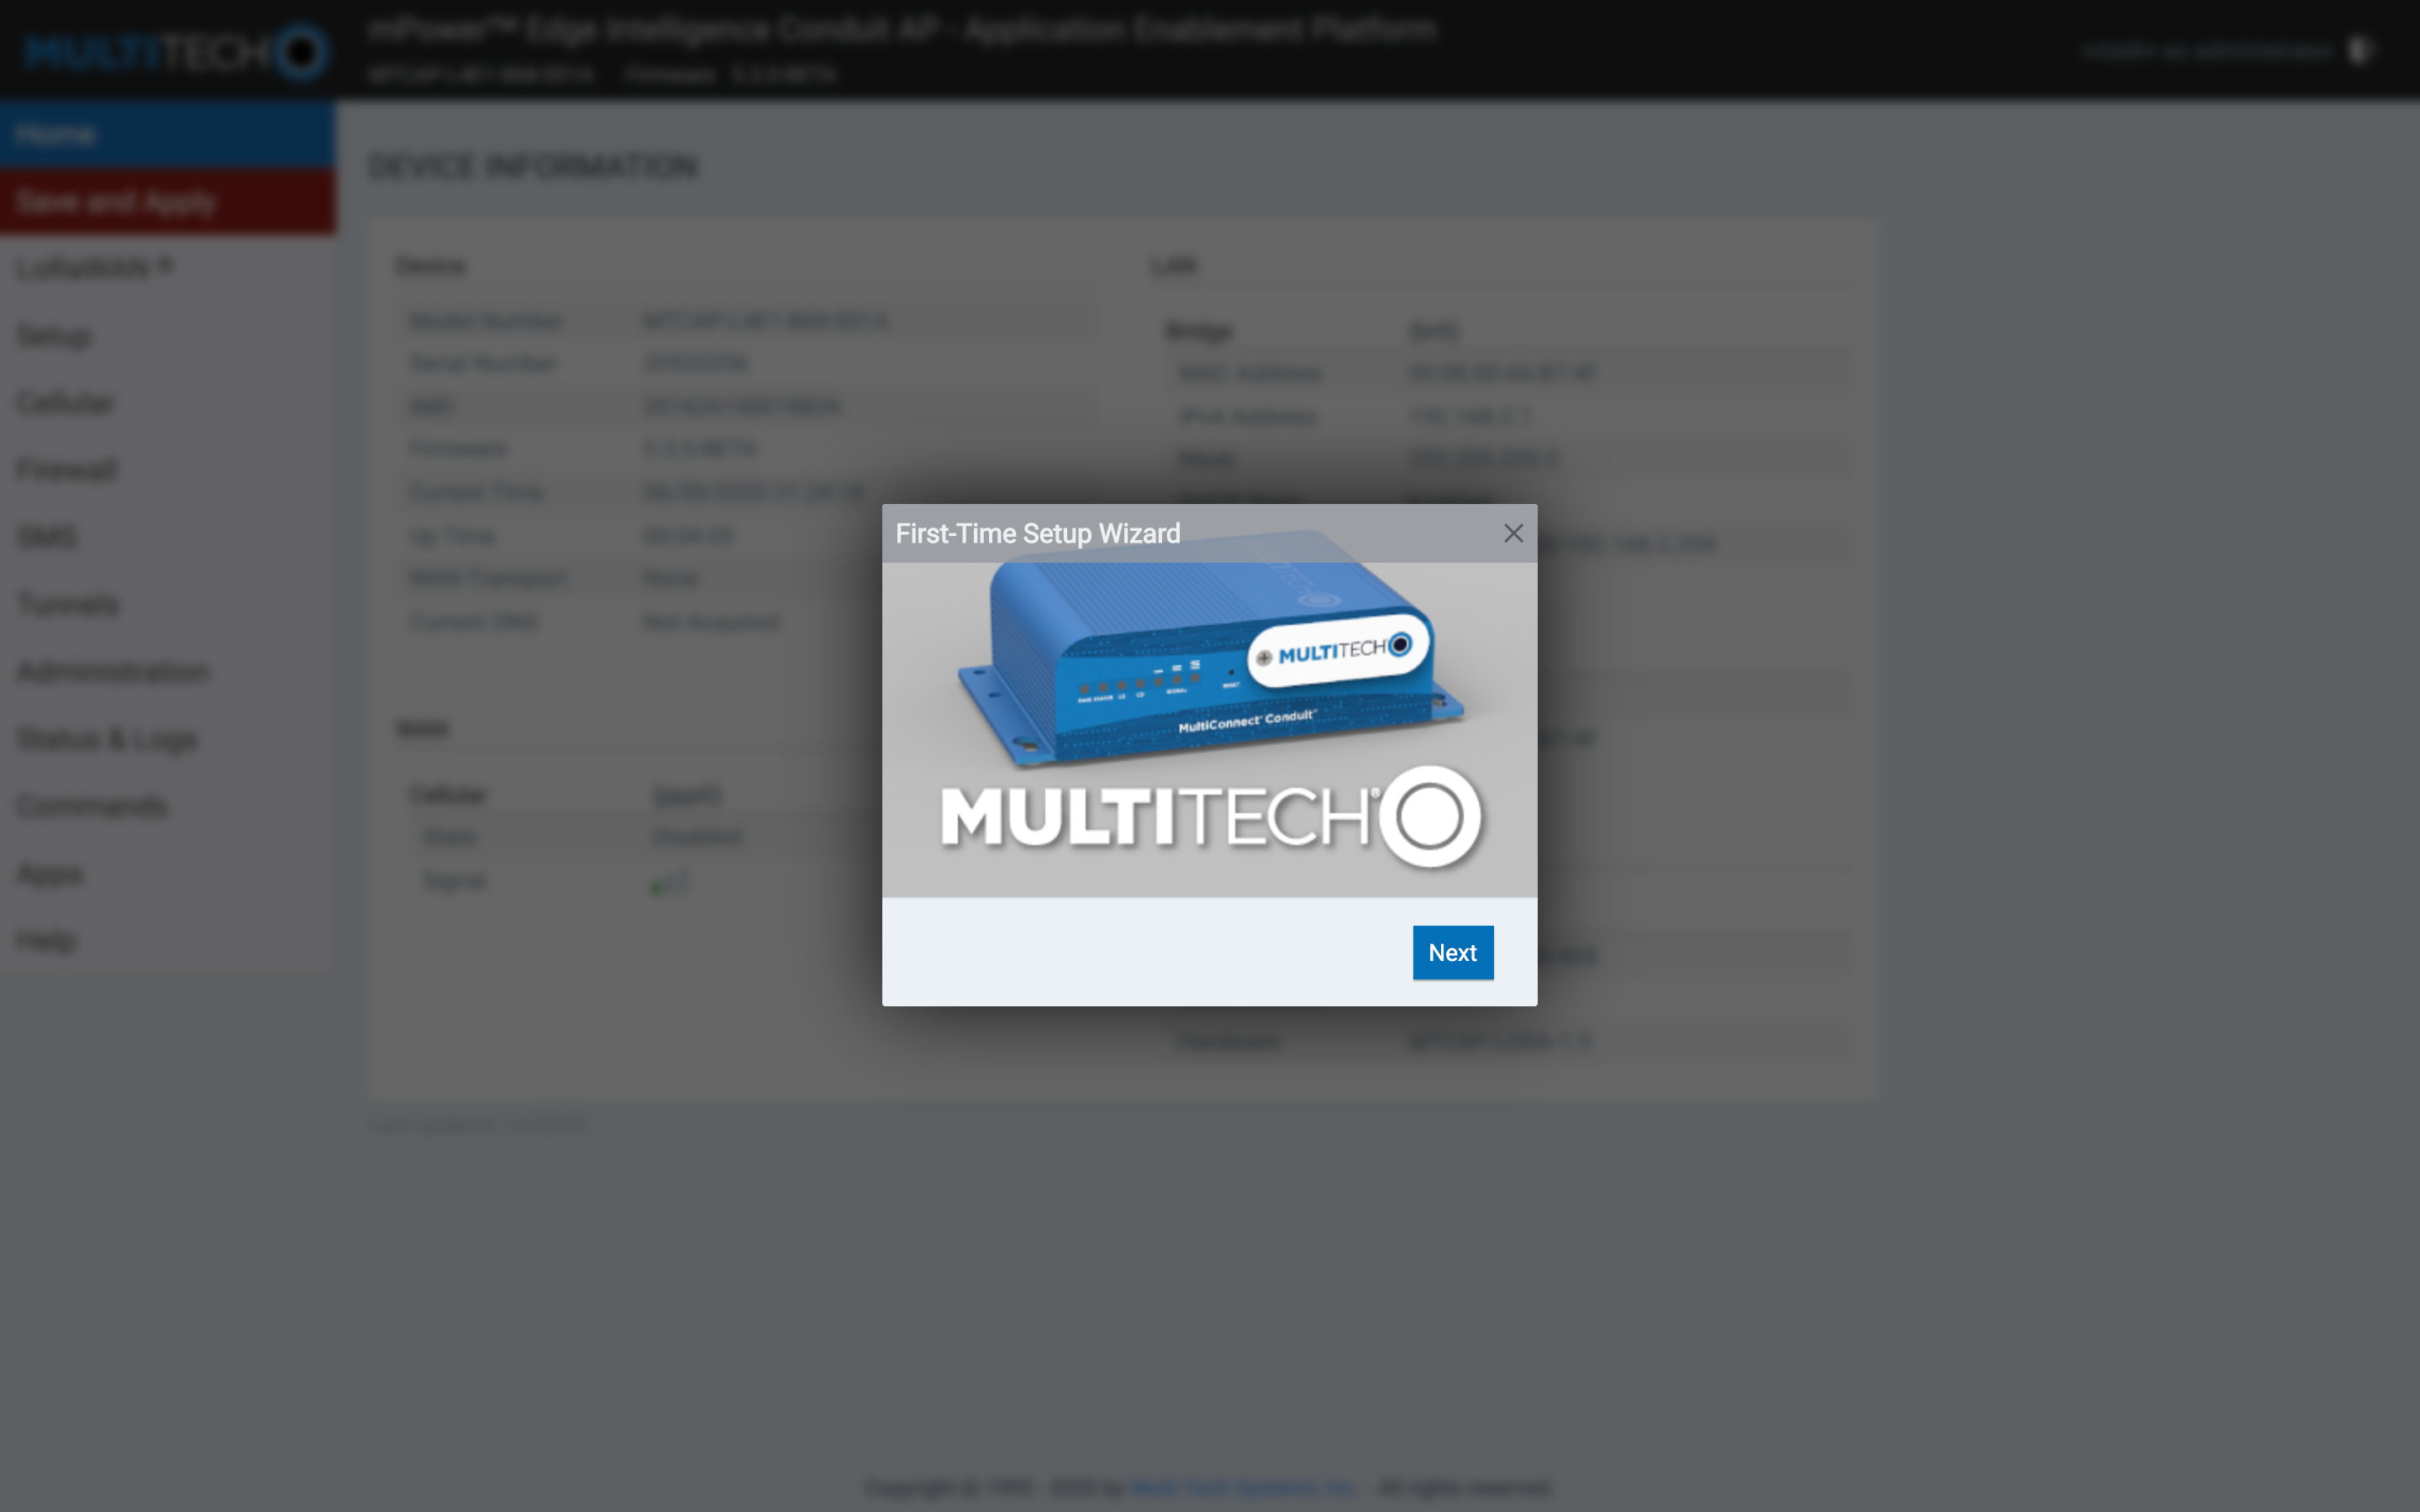Open the Home menu item

click(56, 134)
